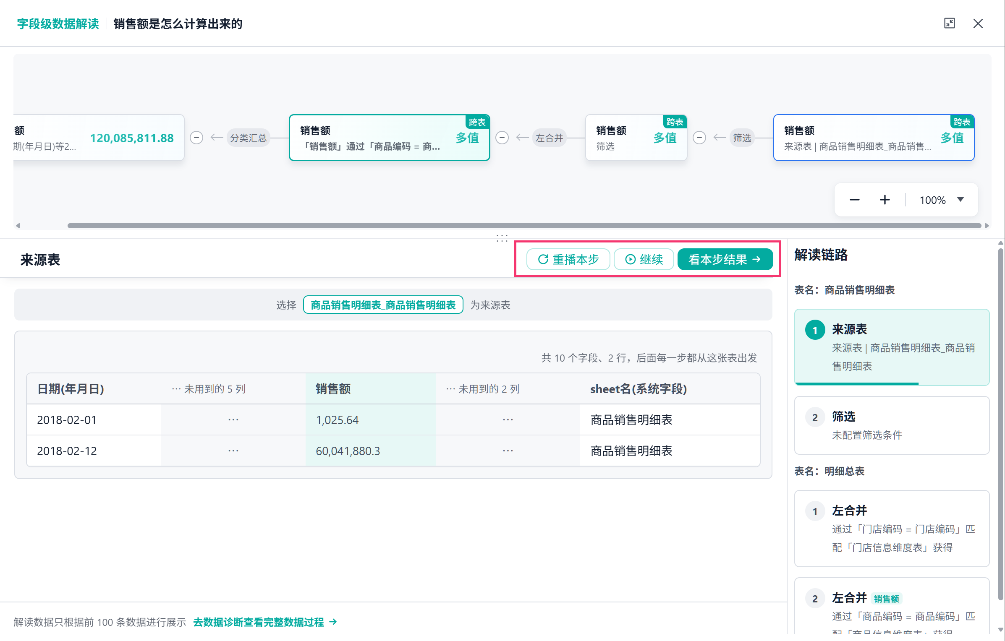Click the vertical scrollbar of 解读链路 panel
Screen dimensions: 1005x641
1001,424
